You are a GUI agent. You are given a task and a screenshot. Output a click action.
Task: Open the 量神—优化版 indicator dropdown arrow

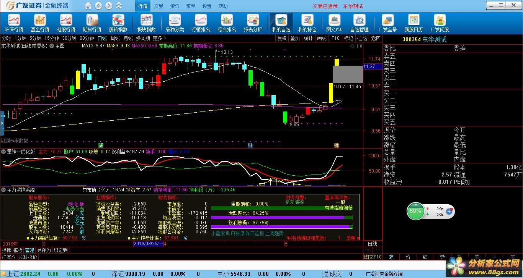pos(4,152)
